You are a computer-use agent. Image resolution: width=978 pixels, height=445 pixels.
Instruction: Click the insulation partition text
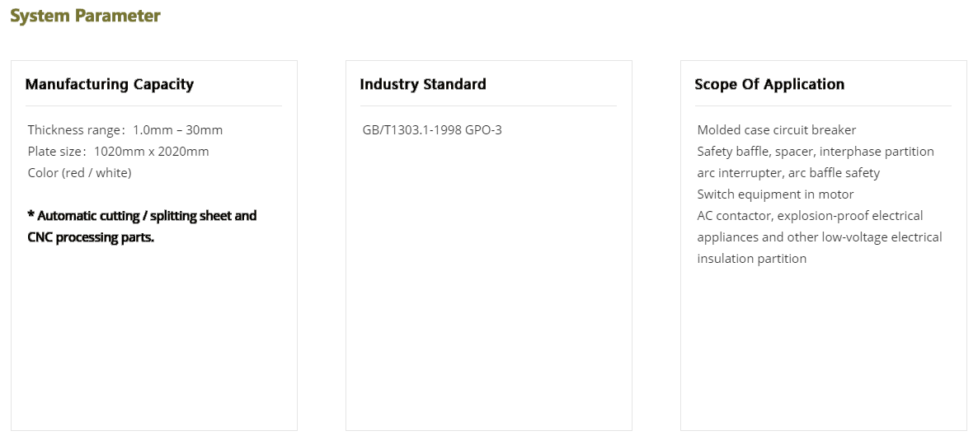[x=752, y=259]
